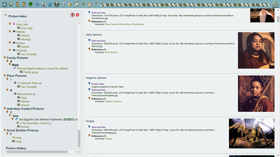Collapse the Thestrals tree node
Image resolution: width=280 pixels, height=157 pixels.
point(10,50)
